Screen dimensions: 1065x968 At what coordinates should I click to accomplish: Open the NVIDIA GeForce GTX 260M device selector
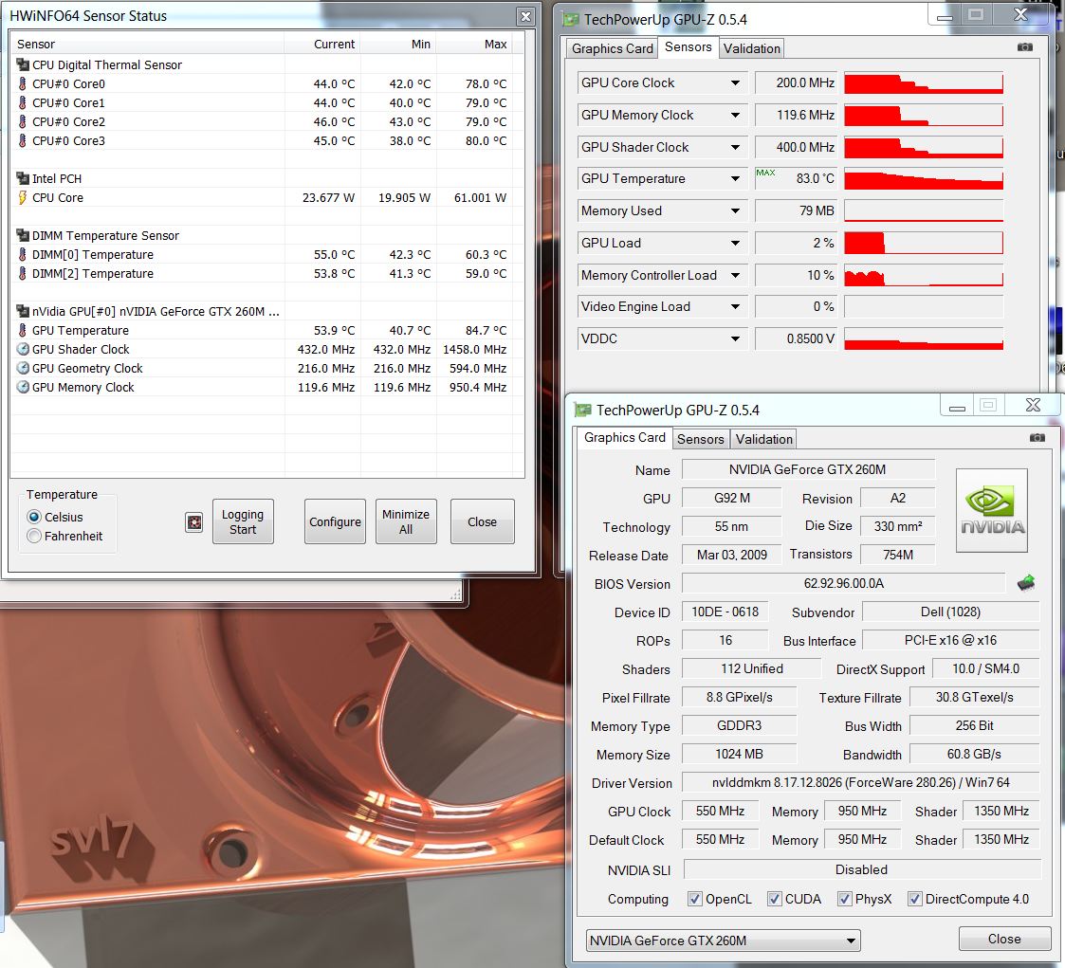pos(724,941)
